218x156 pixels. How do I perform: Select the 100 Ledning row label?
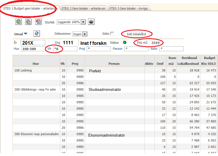pyautogui.click(x=23, y=70)
